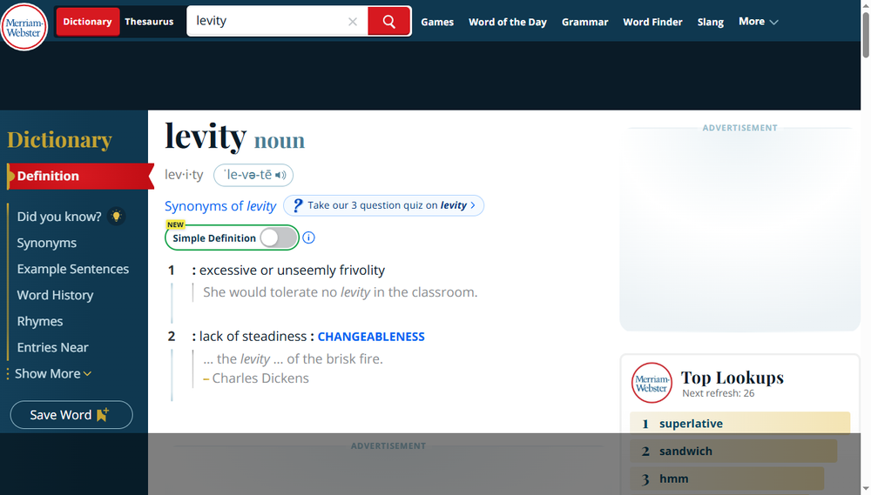
Task: Open the Grammar section
Action: pyautogui.click(x=585, y=23)
